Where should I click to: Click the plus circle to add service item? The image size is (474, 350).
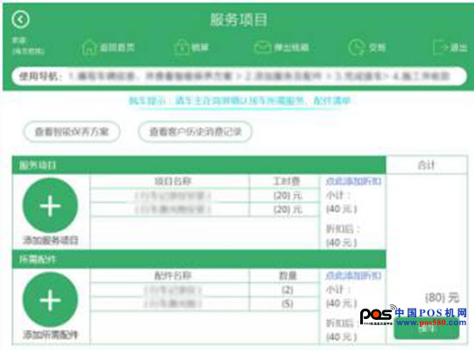tap(50, 206)
